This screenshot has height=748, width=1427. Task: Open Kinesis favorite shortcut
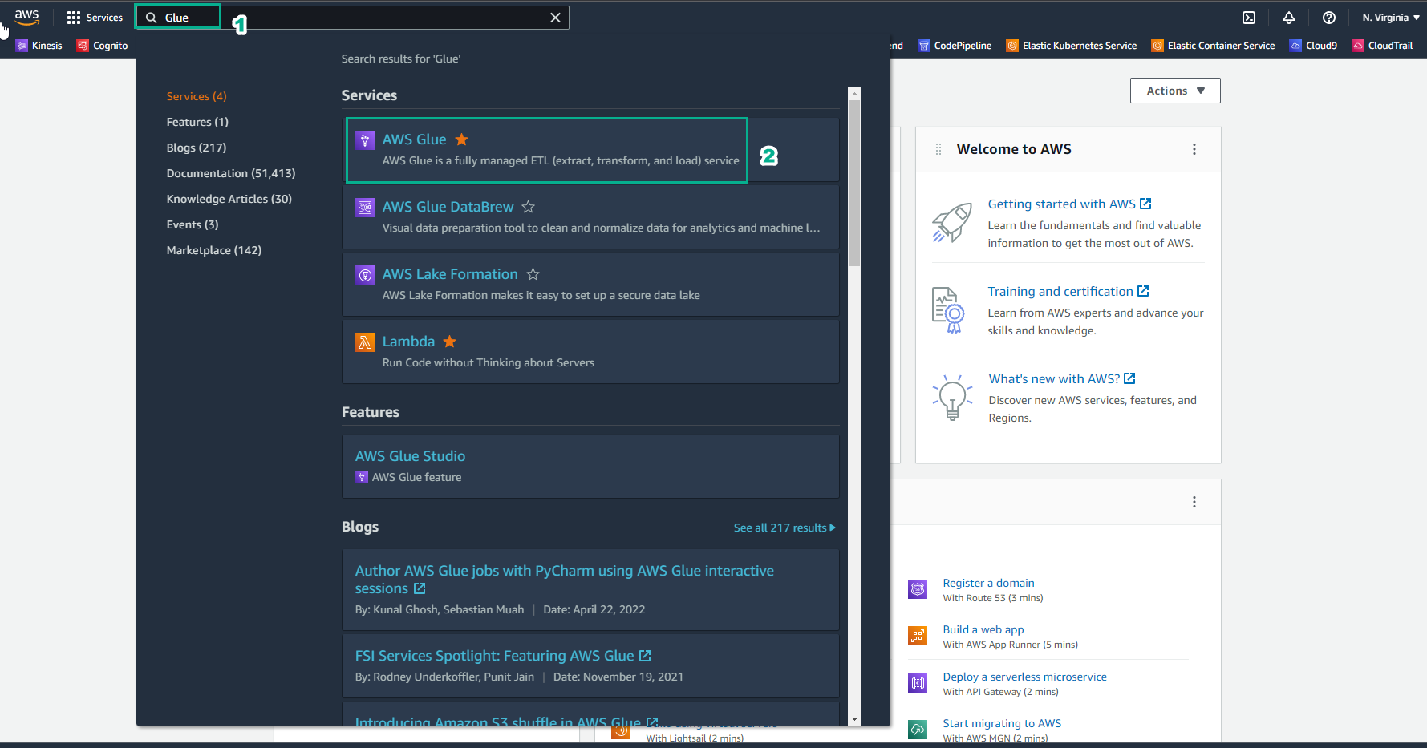pyautogui.click(x=39, y=46)
